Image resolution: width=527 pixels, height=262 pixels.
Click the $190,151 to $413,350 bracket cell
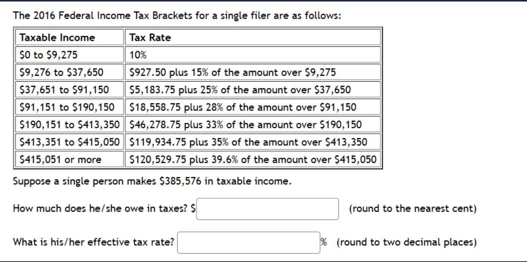(69, 125)
